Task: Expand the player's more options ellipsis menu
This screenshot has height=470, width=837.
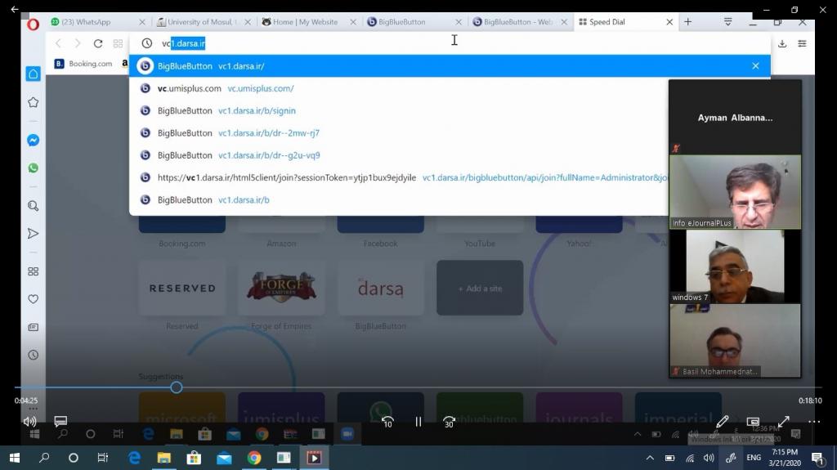Action: pyautogui.click(x=814, y=422)
